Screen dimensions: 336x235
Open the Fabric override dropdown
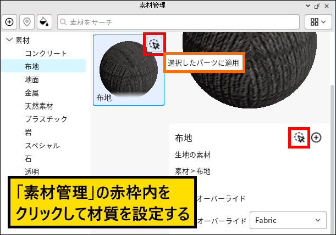[288, 220]
